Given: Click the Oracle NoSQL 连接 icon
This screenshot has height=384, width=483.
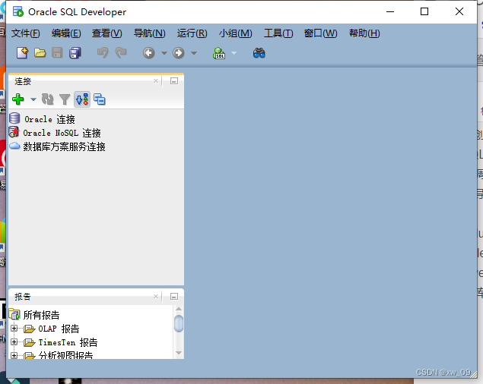Looking at the screenshot, I should (14, 131).
